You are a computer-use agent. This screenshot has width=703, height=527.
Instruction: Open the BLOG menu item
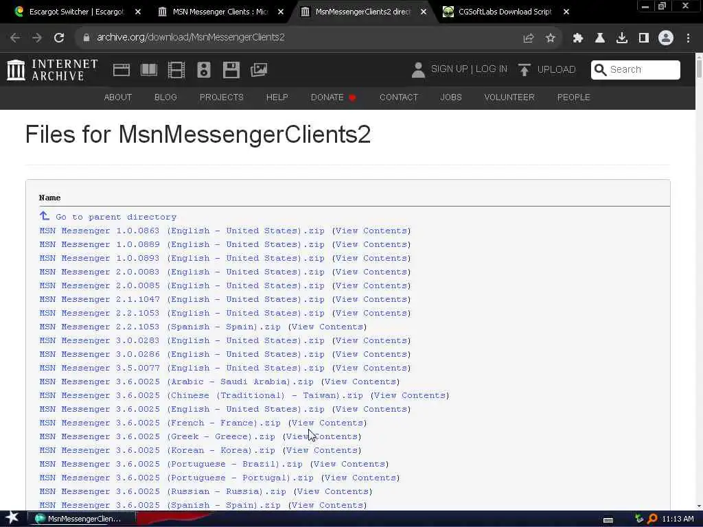165,97
